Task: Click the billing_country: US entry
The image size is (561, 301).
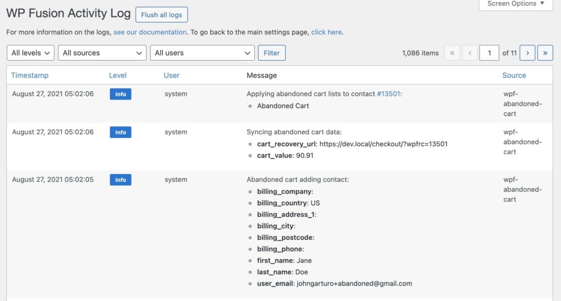Action: click(x=288, y=203)
